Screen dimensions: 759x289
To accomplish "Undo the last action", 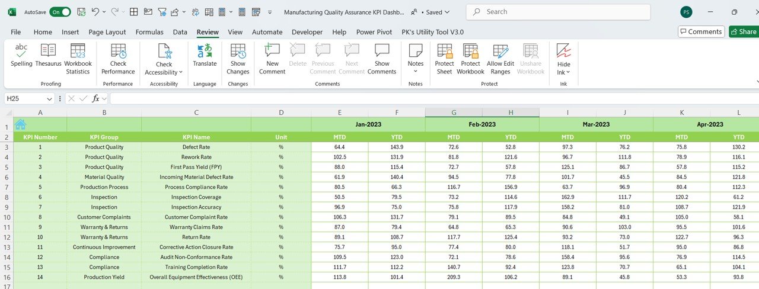I will click(x=95, y=12).
